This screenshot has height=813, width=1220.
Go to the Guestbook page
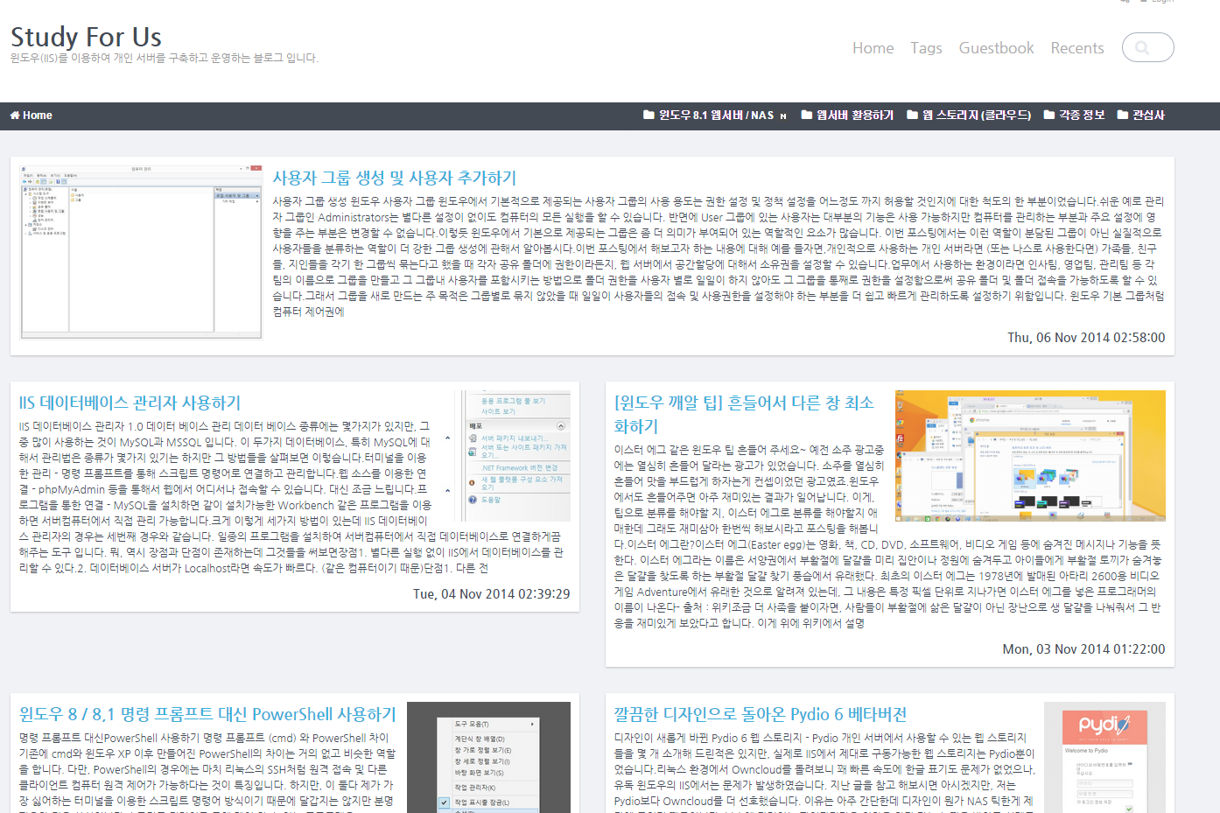click(996, 48)
